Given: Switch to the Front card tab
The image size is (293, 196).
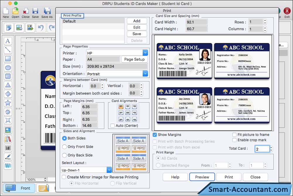Looking at the screenshot, I should [x=19, y=188].
